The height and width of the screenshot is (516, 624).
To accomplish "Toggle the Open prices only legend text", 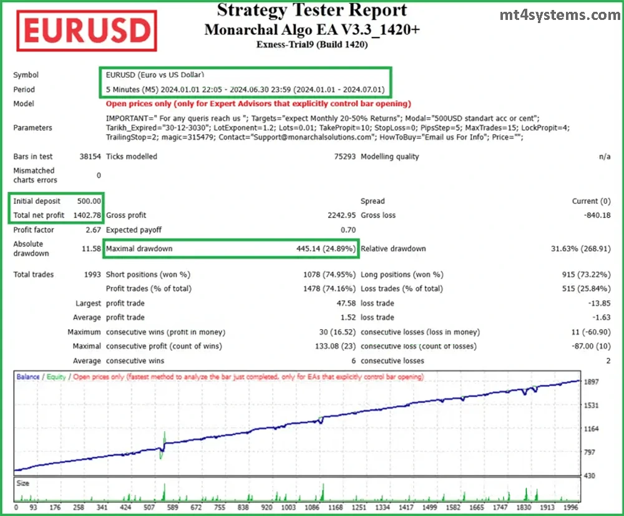I will pos(100,376).
